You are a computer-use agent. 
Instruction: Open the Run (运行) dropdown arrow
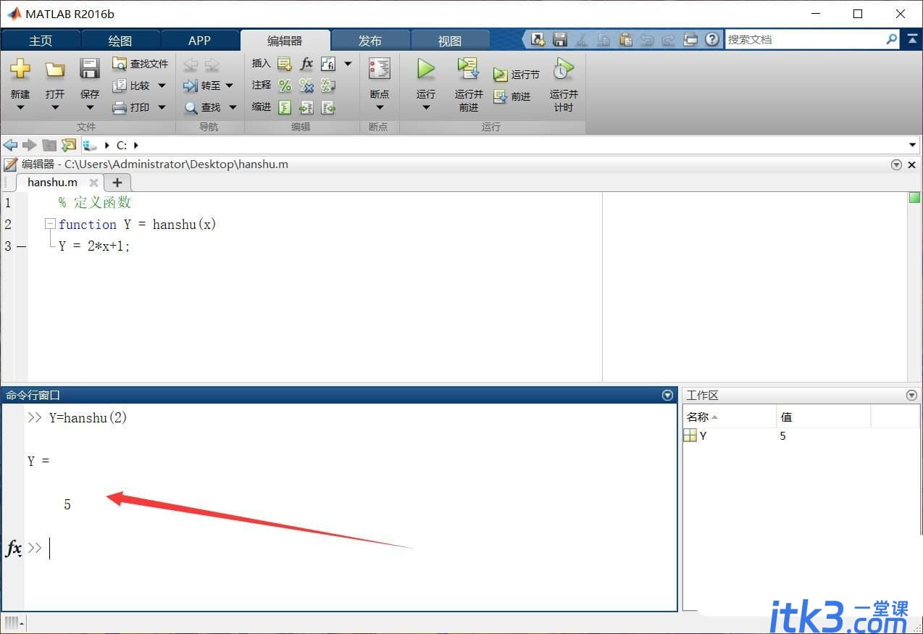tap(426, 108)
